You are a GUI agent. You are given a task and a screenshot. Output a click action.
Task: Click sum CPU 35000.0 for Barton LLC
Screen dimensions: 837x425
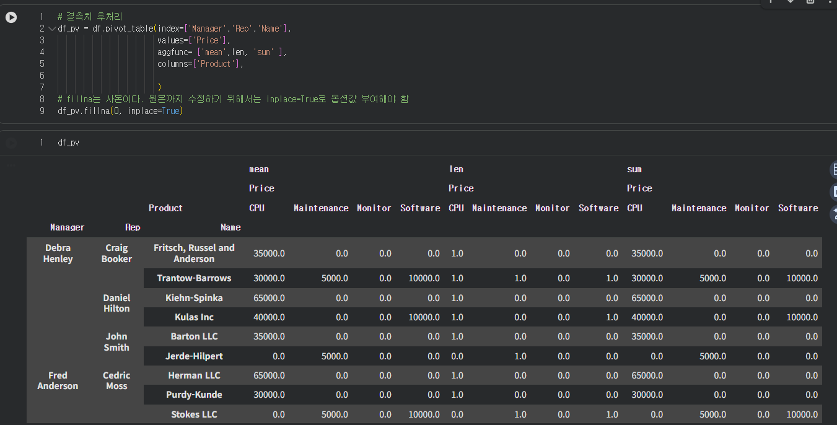pyautogui.click(x=647, y=336)
